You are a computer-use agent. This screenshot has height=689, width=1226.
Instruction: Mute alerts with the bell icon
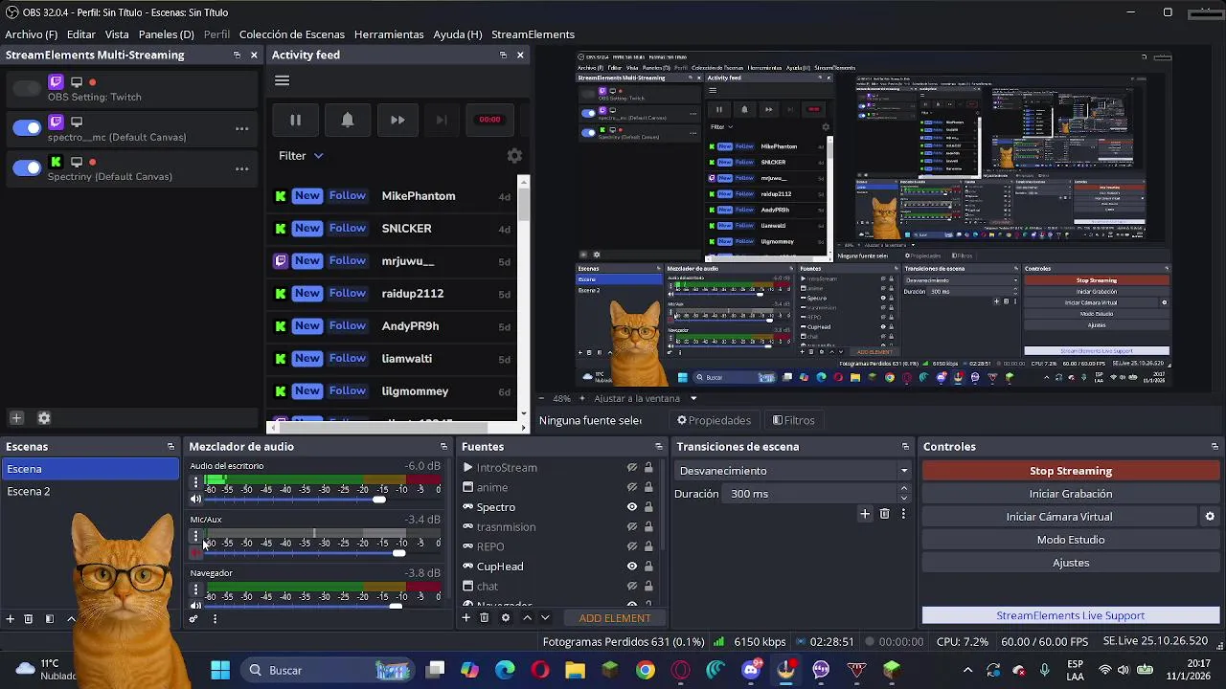(x=347, y=120)
